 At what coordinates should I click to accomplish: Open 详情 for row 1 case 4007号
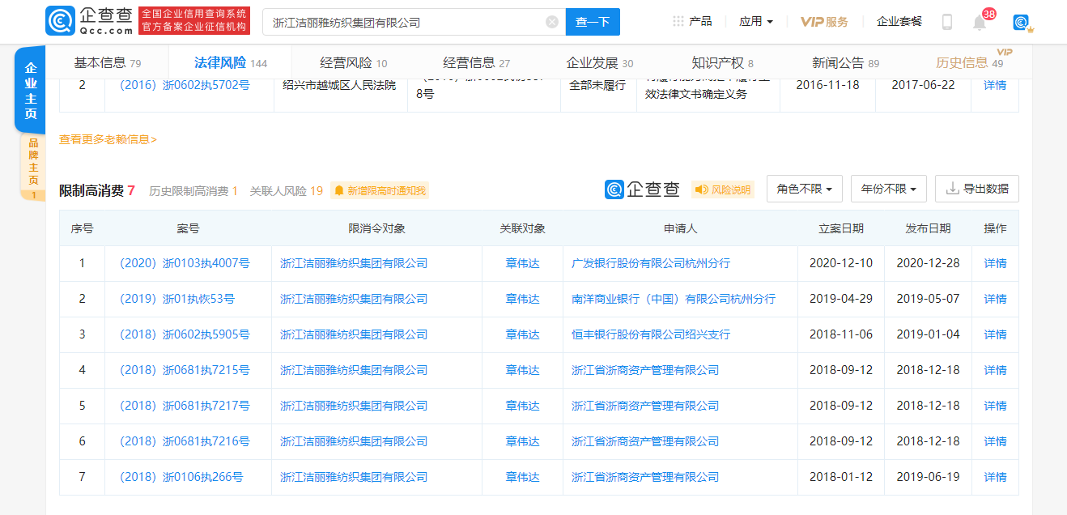click(995, 263)
